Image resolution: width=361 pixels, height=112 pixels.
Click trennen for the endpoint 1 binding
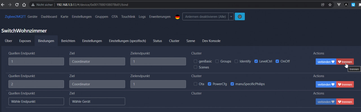click(345, 62)
